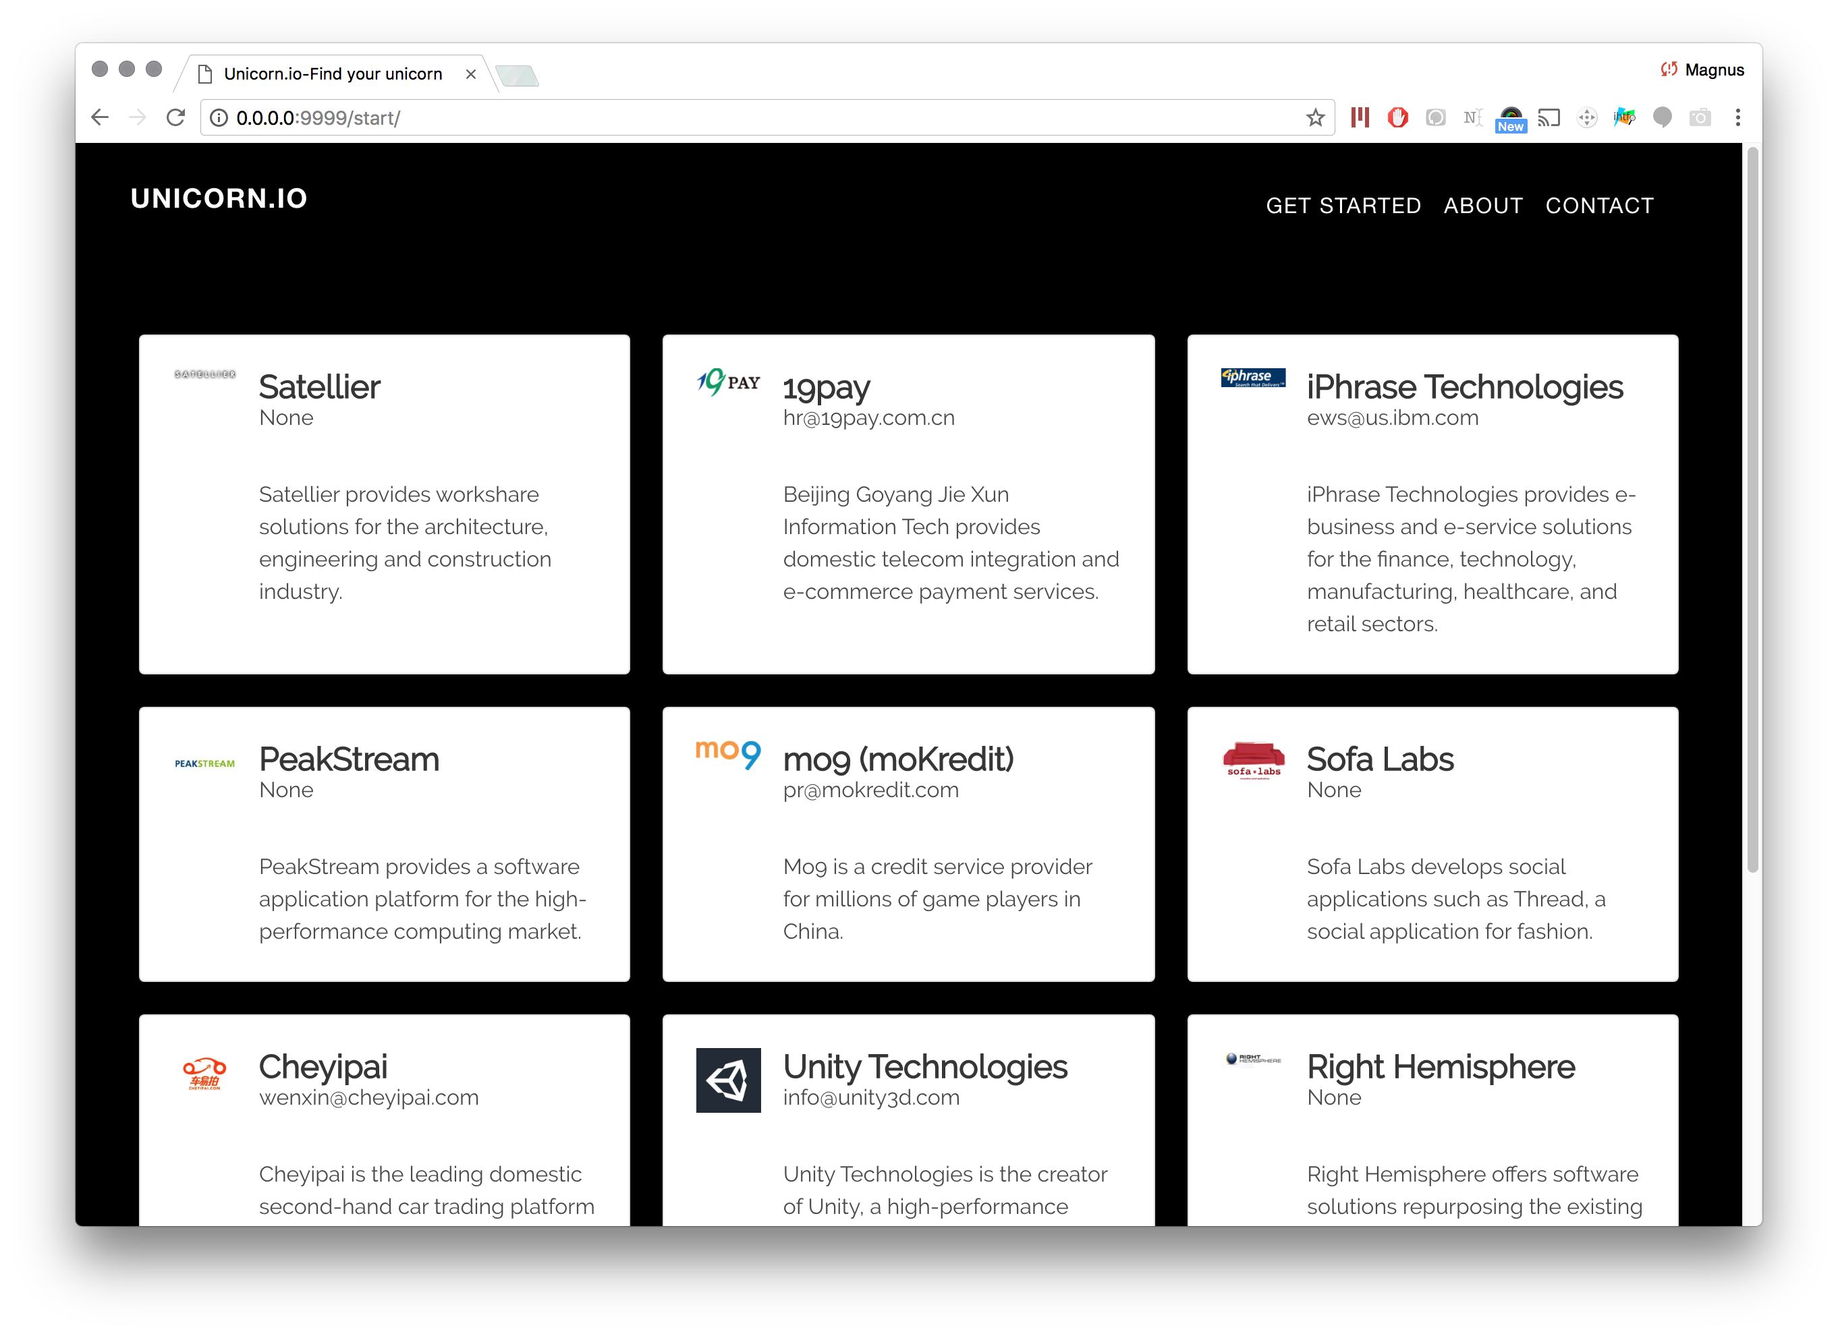Click the GET STARTED link

coord(1343,206)
